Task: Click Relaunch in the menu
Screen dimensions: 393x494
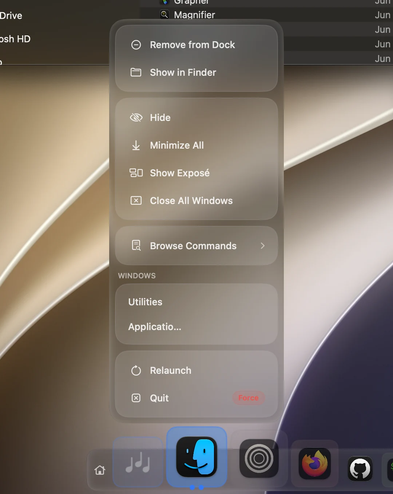Action: (196, 370)
